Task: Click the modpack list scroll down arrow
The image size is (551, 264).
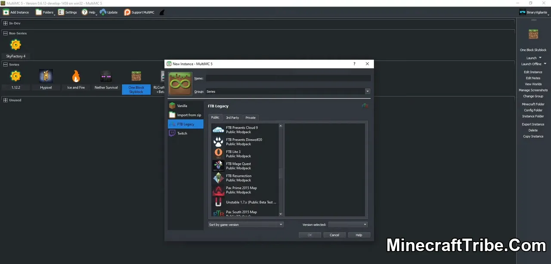Action: (281, 214)
